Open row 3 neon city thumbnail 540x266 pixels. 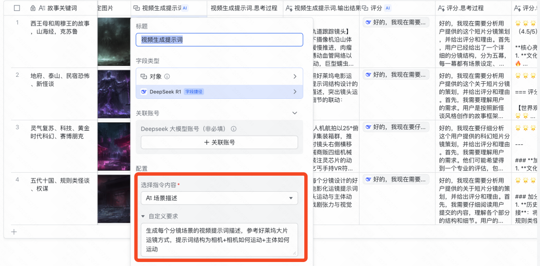coord(114,146)
